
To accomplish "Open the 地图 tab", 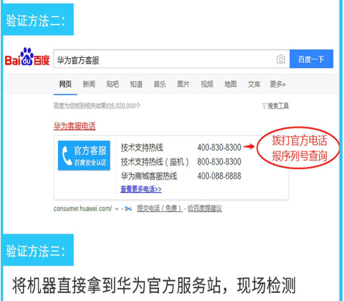I will [230, 84].
